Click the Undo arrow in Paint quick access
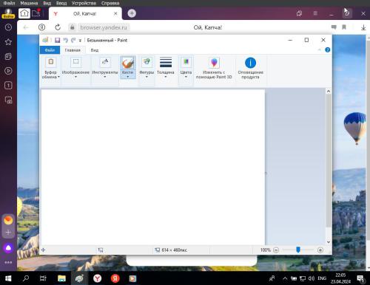This screenshot has width=370, height=285. 65,40
